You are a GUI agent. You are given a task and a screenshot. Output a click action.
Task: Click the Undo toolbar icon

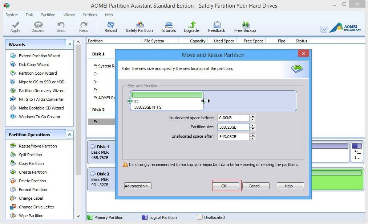61,27
